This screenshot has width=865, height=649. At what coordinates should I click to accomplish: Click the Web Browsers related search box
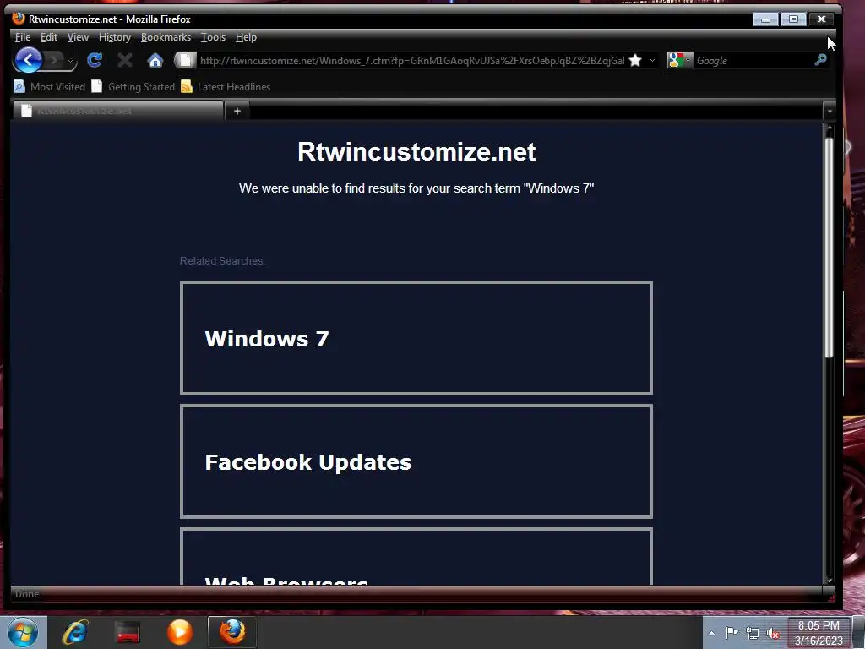416,556
